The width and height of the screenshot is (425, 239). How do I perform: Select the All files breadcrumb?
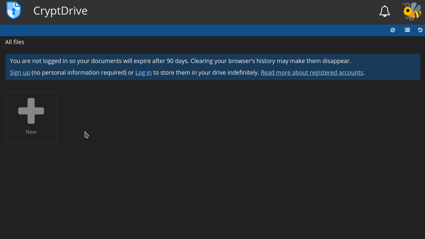[x=15, y=42]
